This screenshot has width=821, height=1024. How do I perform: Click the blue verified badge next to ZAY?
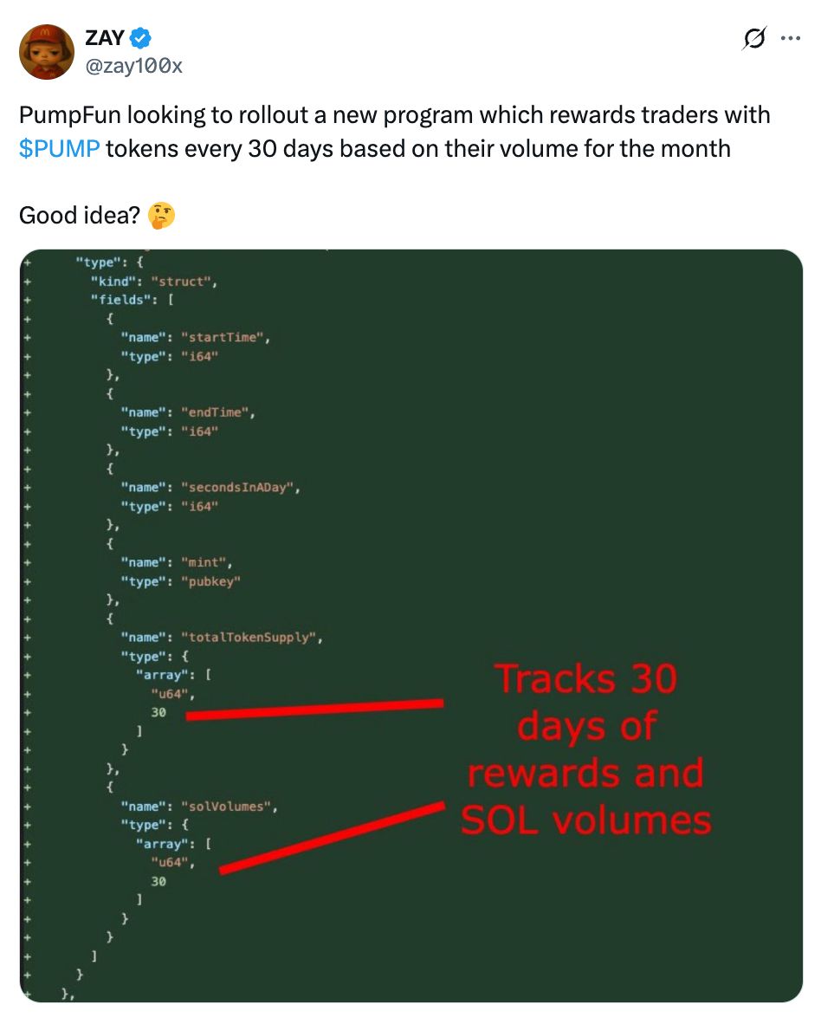click(x=140, y=38)
